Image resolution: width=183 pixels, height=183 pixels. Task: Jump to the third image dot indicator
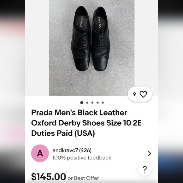point(92,103)
